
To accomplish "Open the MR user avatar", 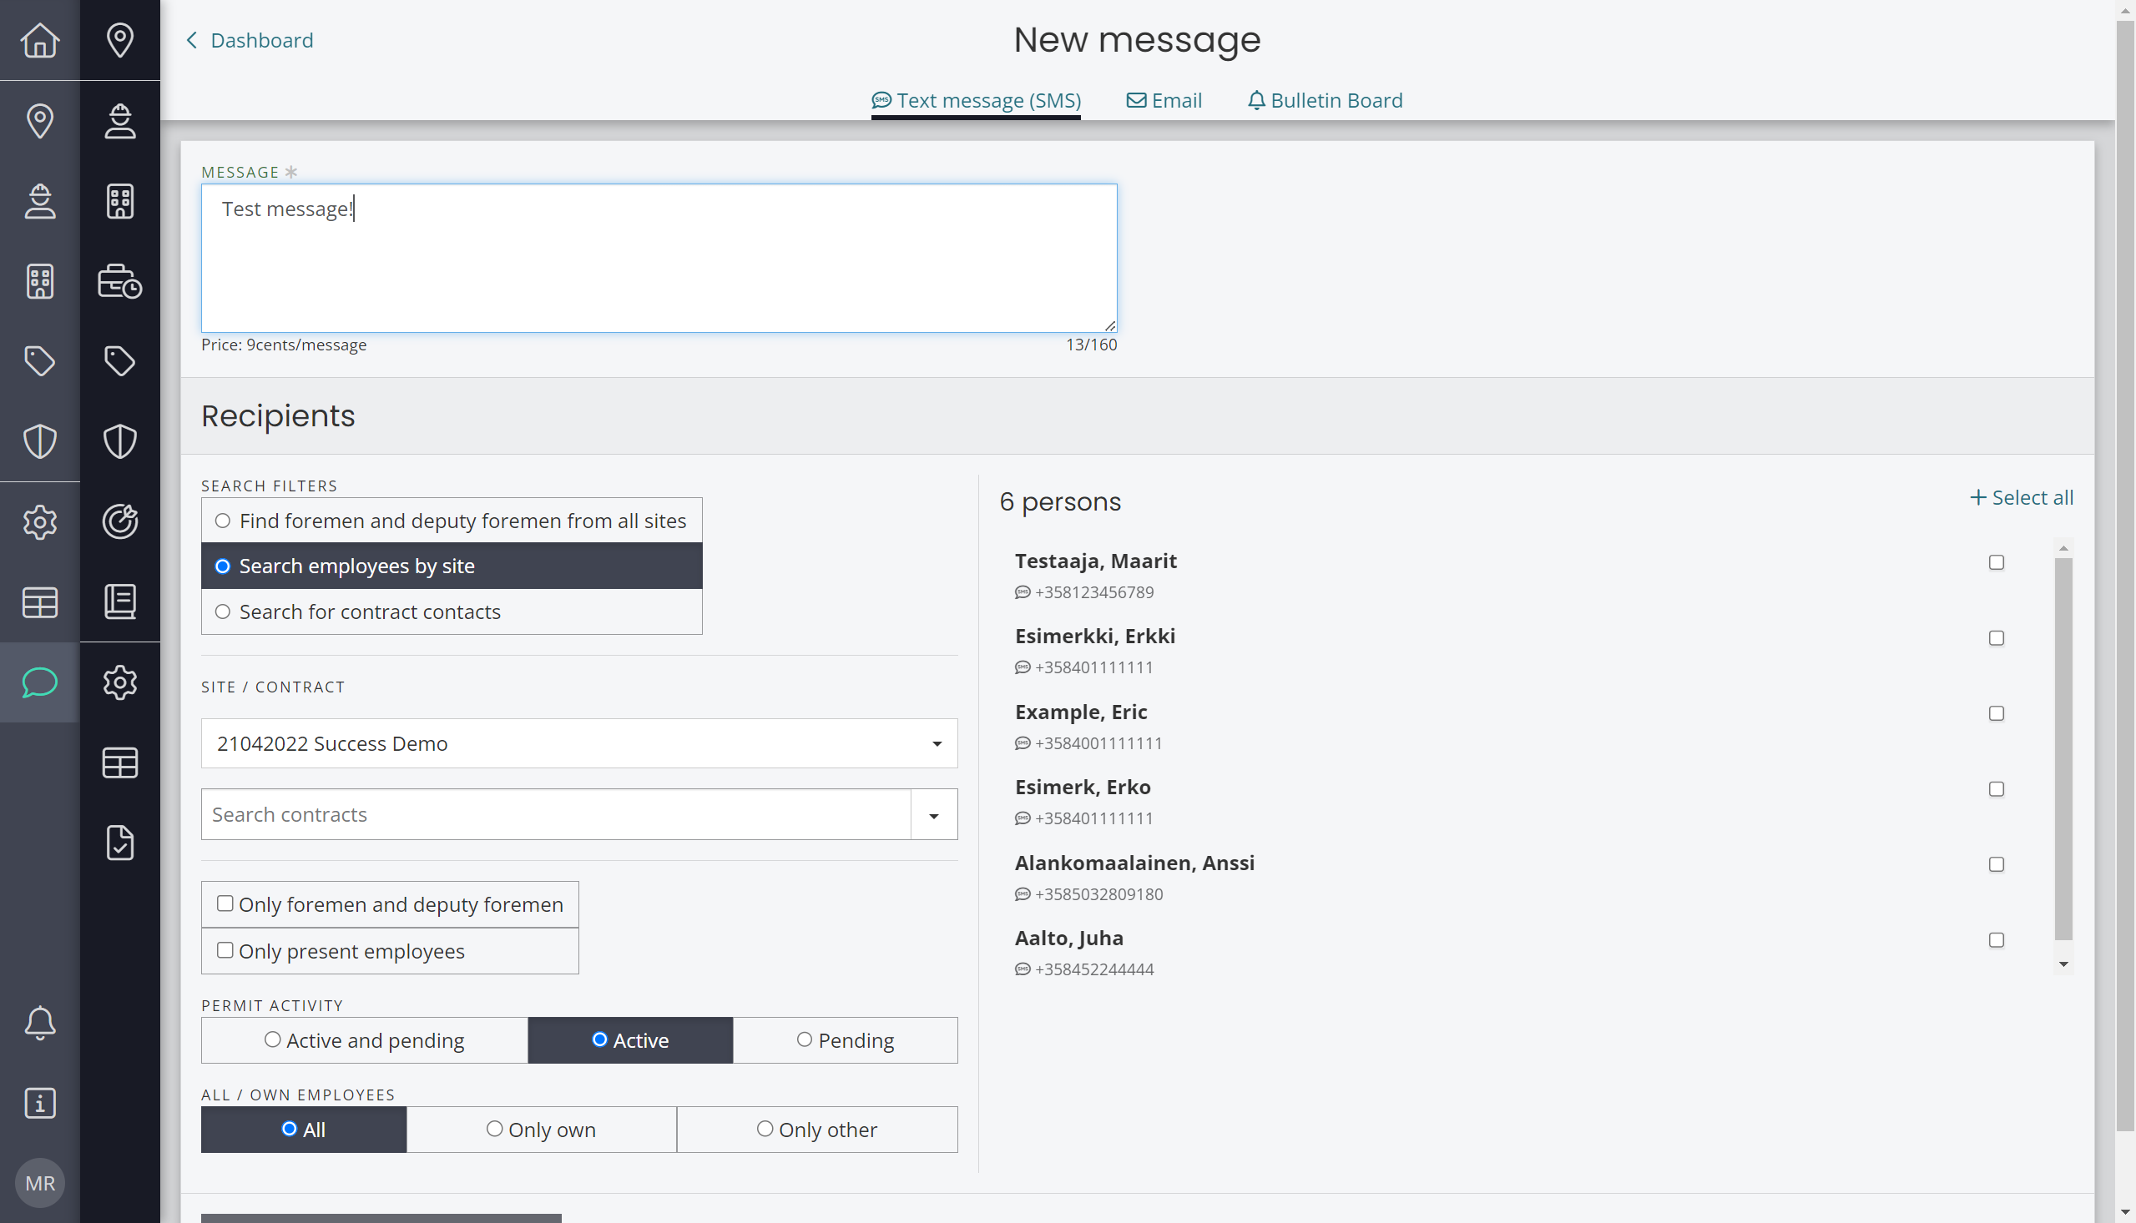I will [x=39, y=1183].
